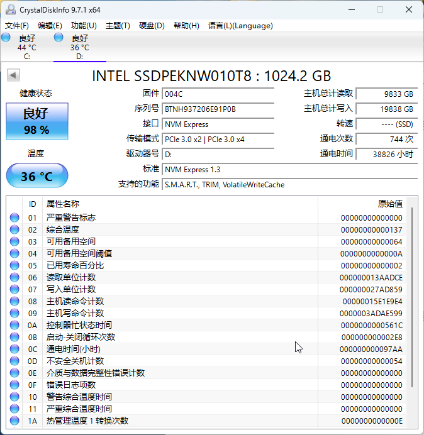
Task: Click the 主机总计写入 value 19838 GB
Action: [x=387, y=109]
